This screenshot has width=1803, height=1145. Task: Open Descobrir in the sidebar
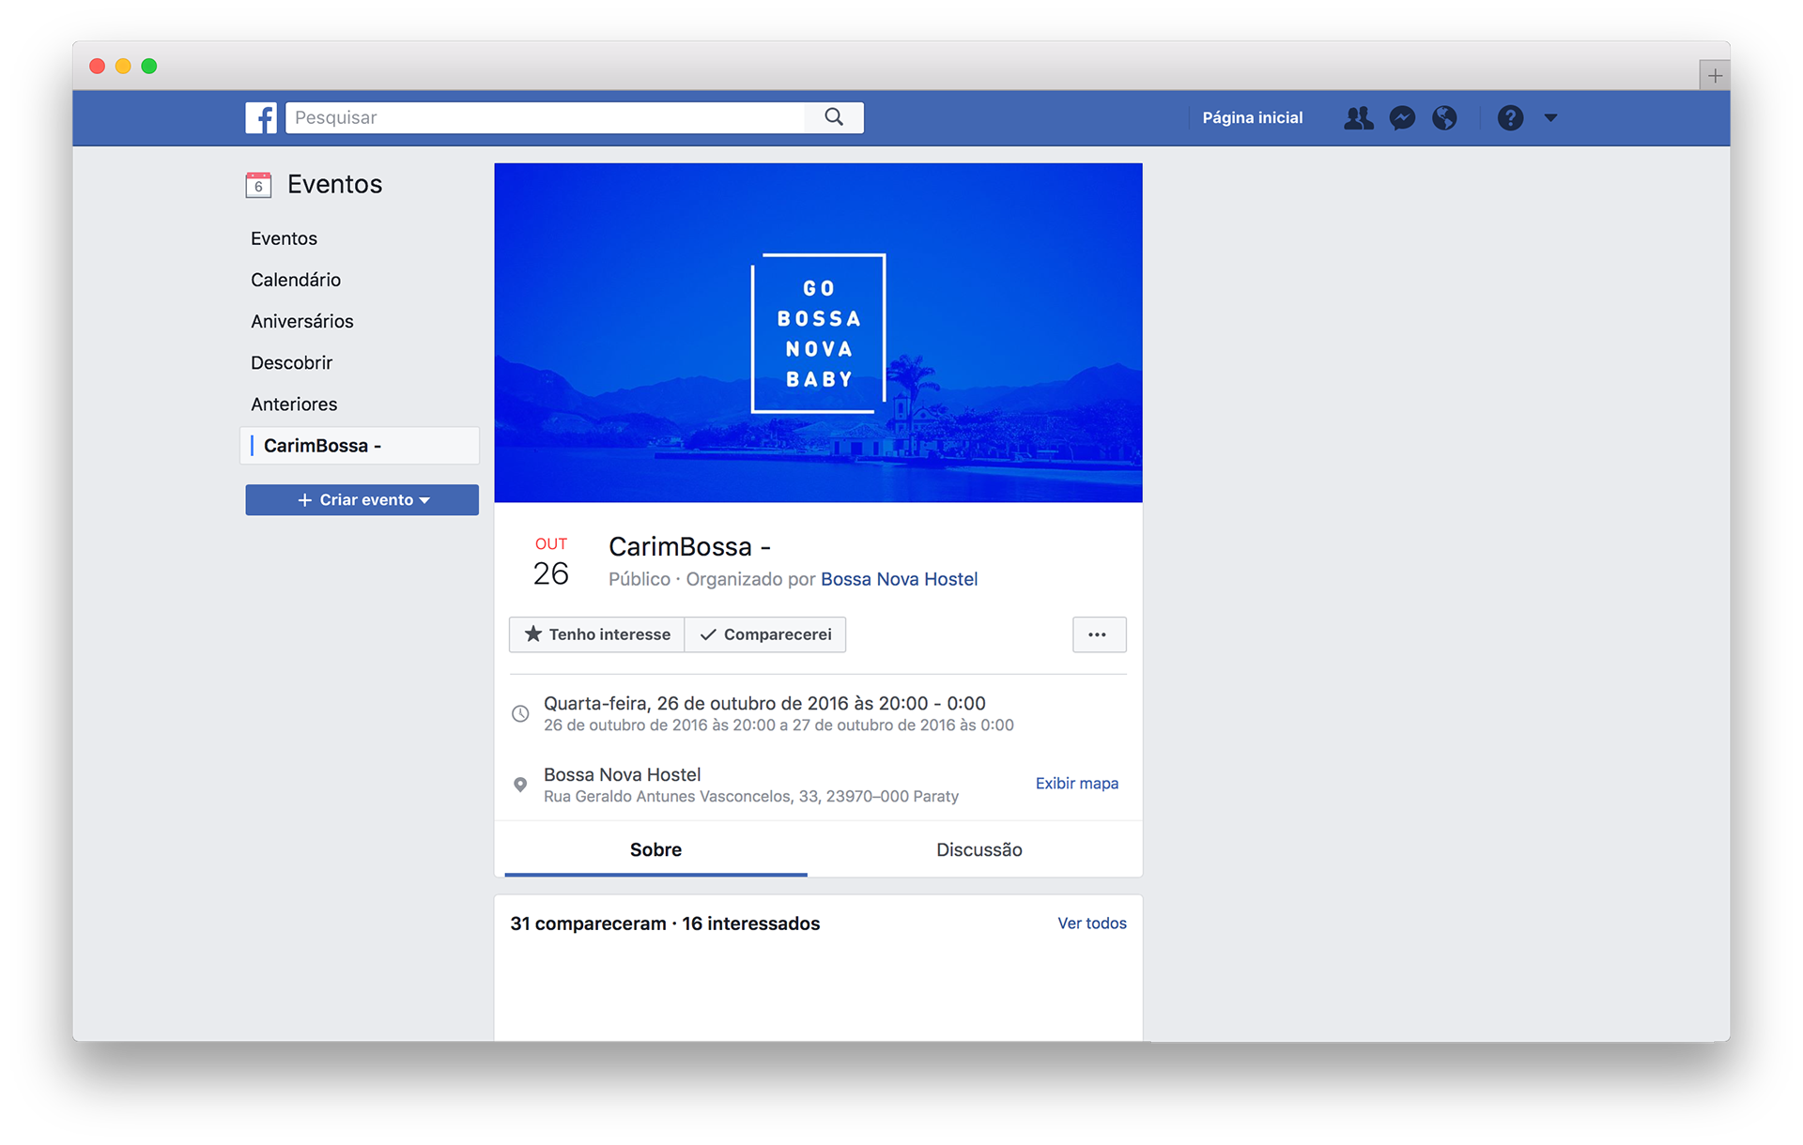(291, 362)
